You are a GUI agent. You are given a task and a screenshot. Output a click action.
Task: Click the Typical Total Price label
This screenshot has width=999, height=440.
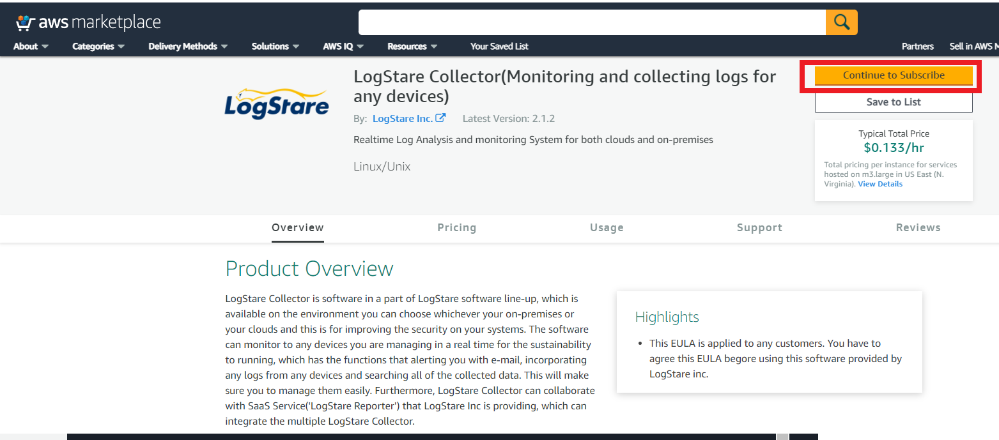click(x=894, y=134)
